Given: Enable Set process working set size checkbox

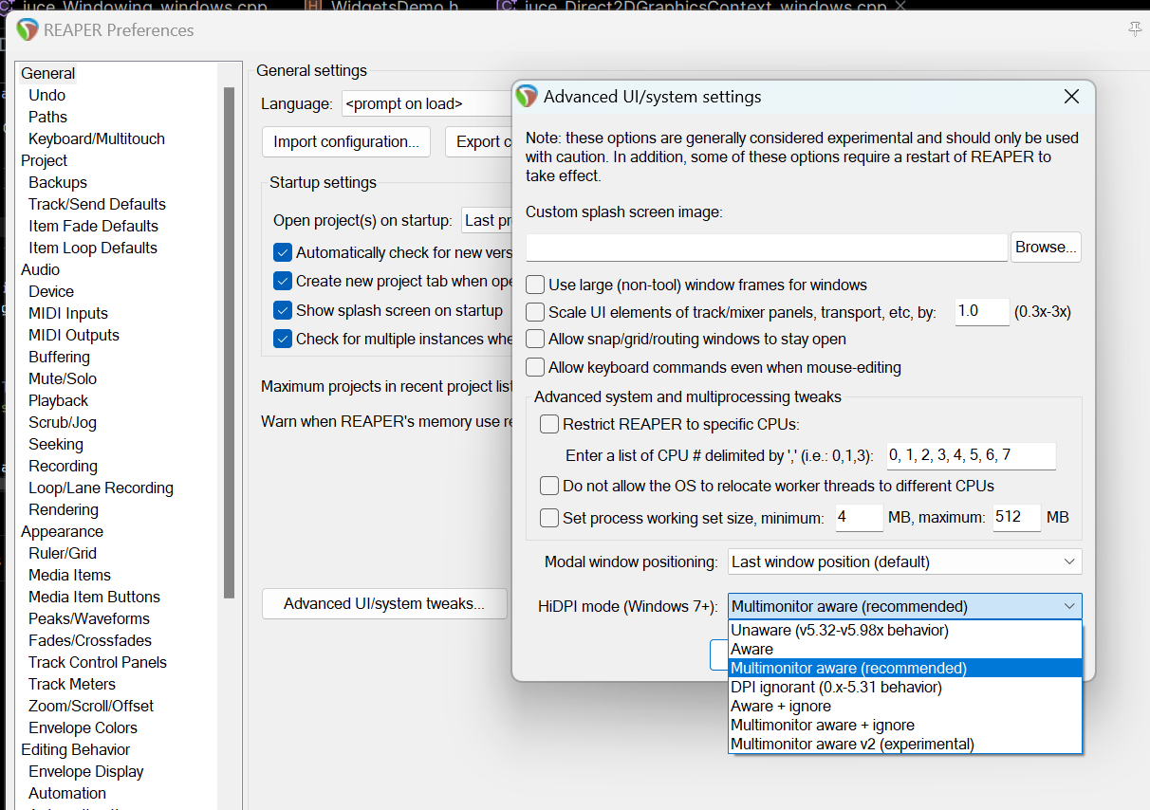Looking at the screenshot, I should click(x=549, y=518).
